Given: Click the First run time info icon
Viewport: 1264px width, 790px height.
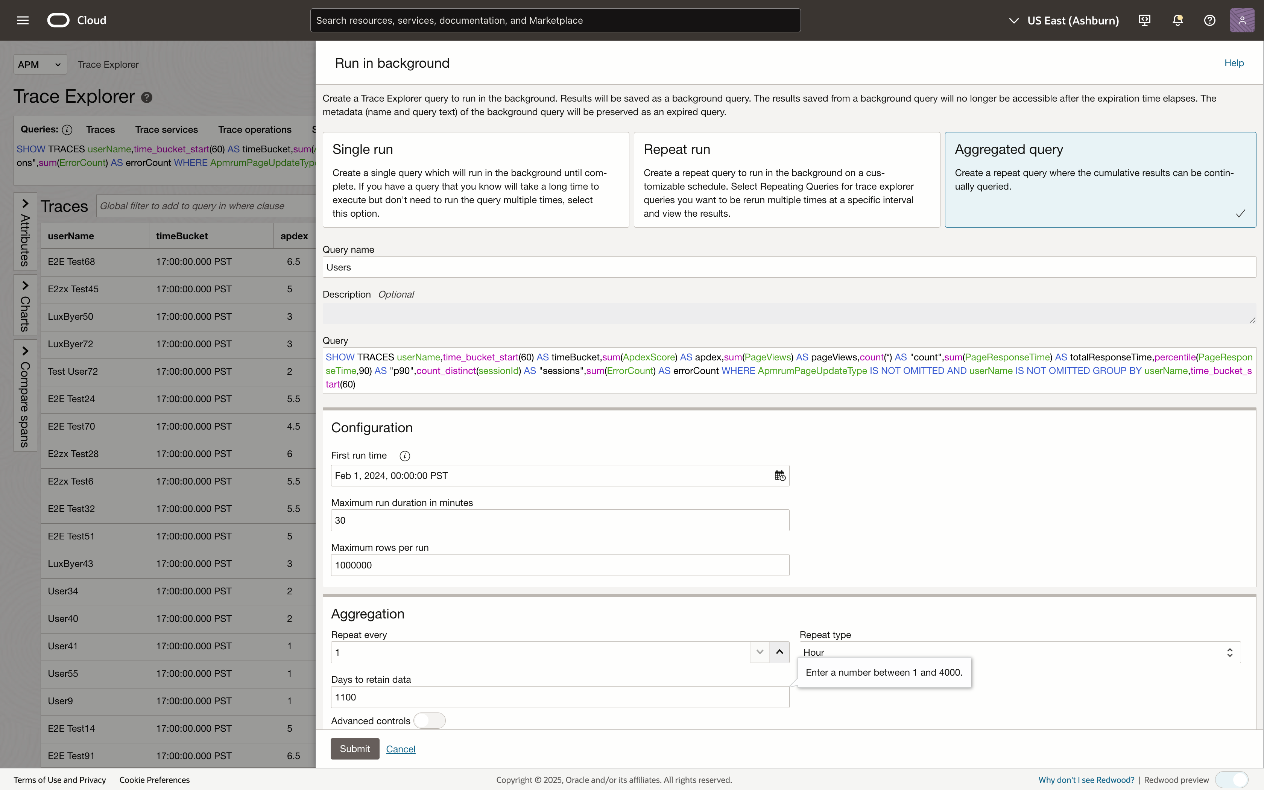Looking at the screenshot, I should (404, 456).
